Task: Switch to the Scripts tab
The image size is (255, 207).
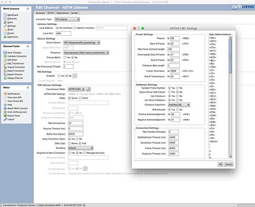Action: tap(75, 13)
